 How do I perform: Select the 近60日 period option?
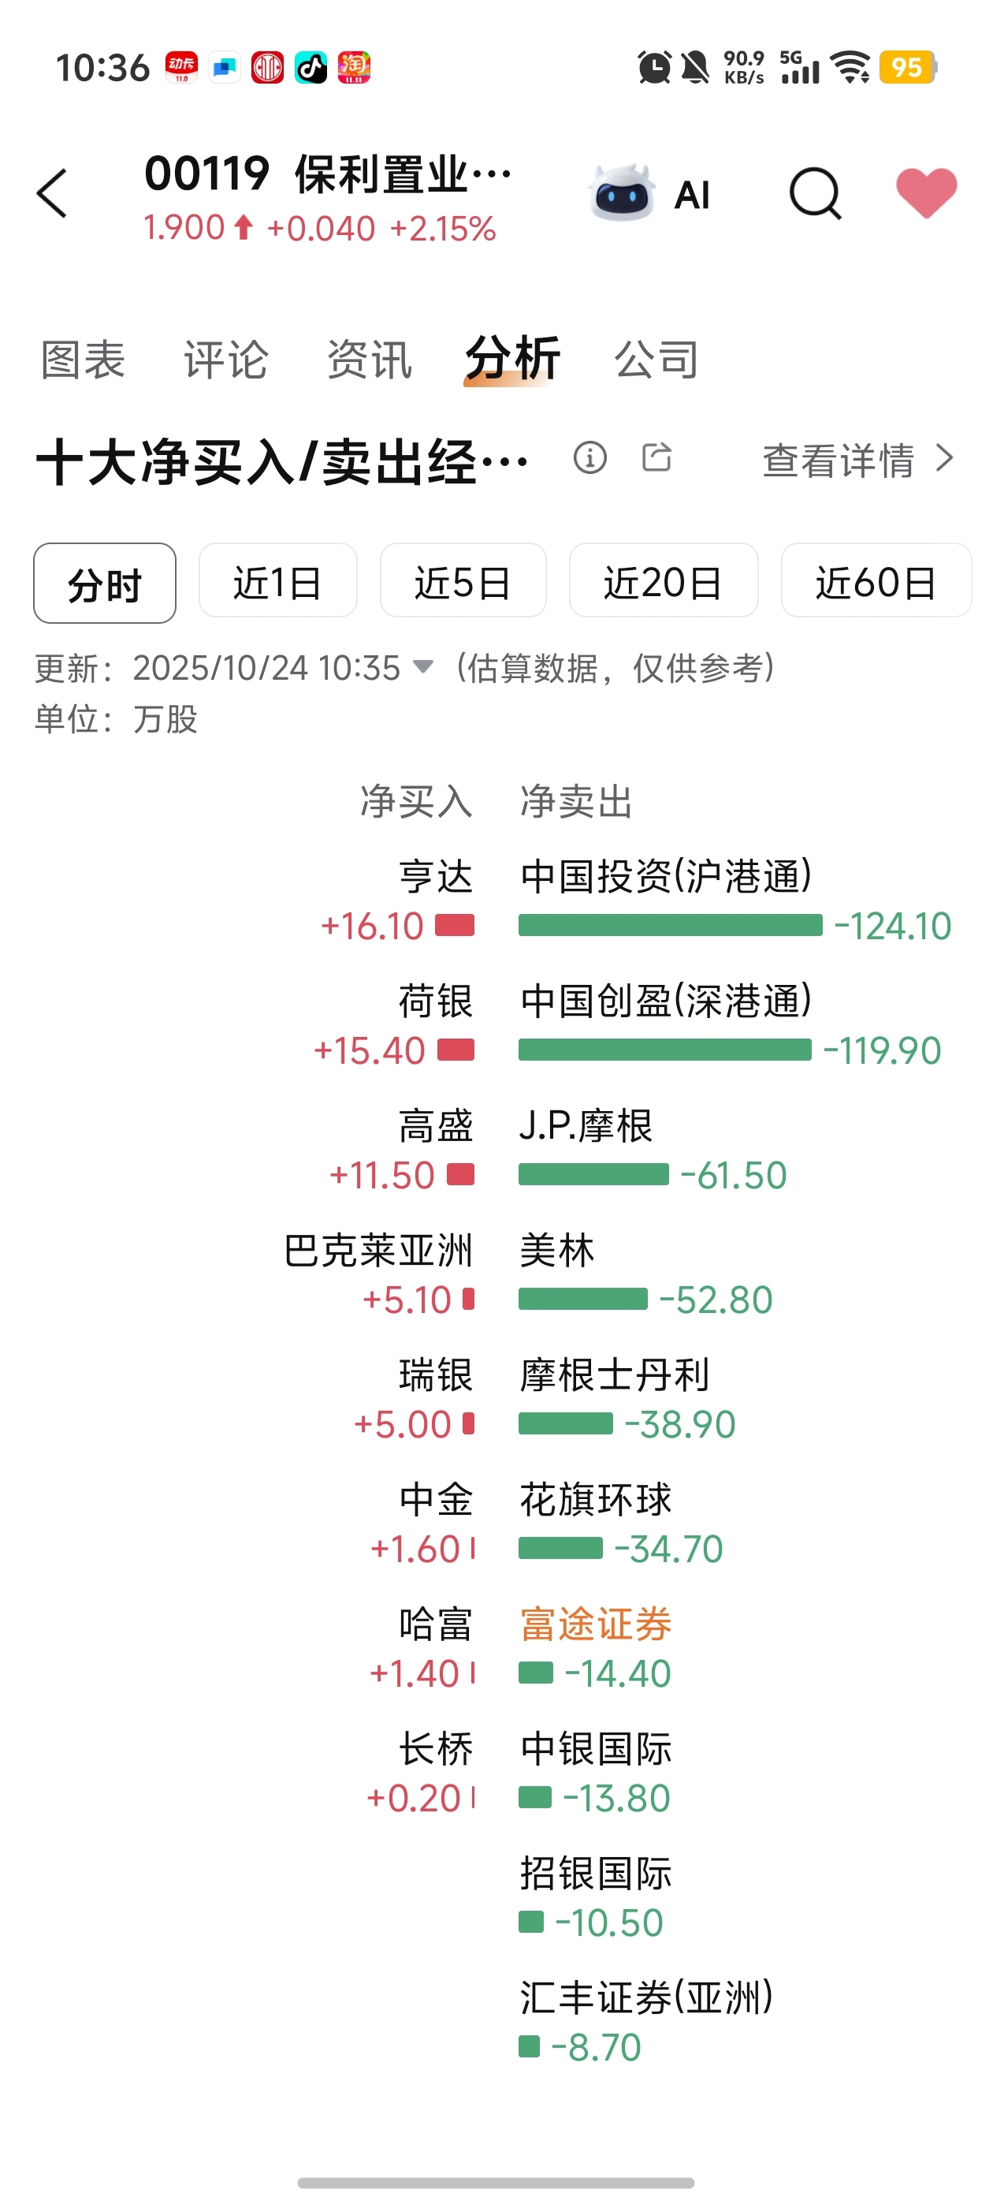click(876, 580)
